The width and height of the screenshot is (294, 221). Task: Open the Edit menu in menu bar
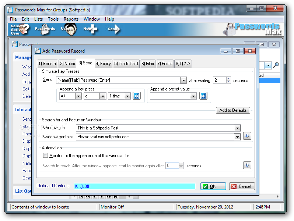[x=25, y=19]
